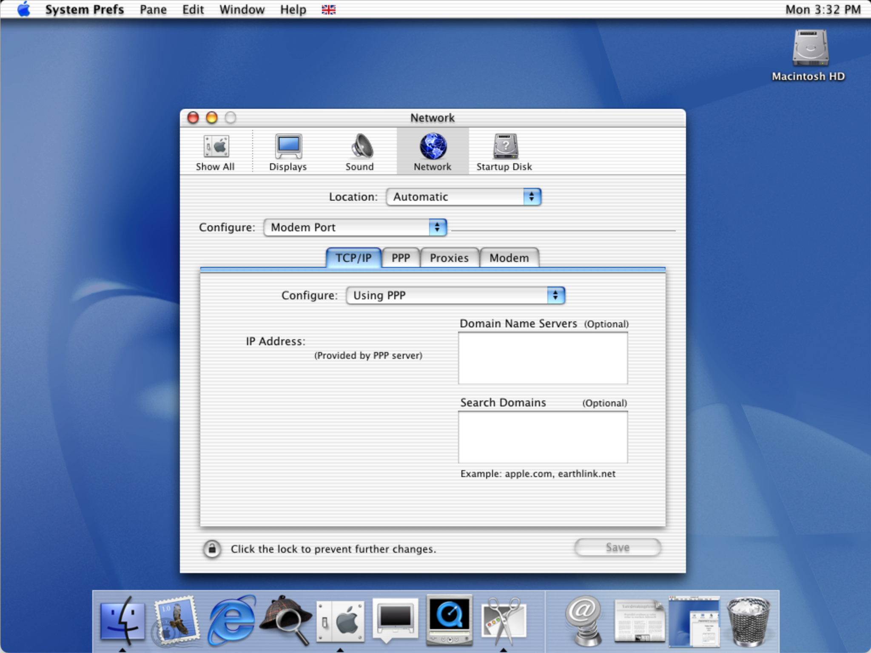Viewport: 871px width, 653px height.
Task: Open the Show All preferences icon
Action: 216,152
